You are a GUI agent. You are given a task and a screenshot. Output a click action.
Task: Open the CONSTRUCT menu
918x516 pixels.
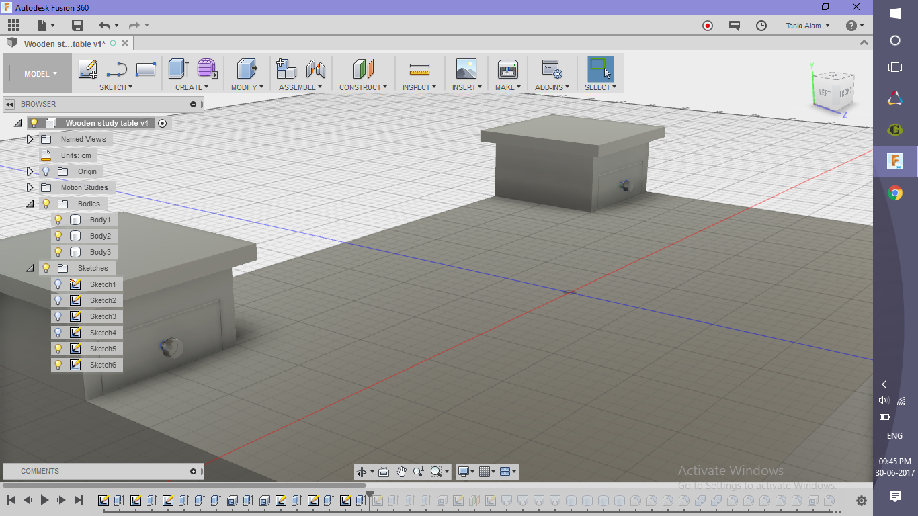point(363,87)
